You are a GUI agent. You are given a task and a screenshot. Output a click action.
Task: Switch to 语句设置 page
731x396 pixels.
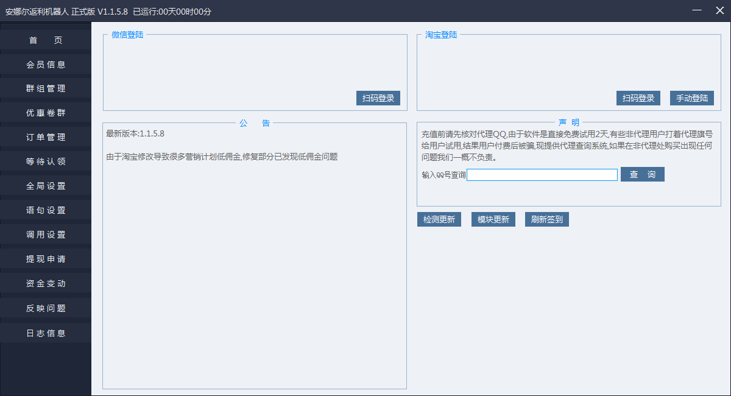click(x=46, y=211)
